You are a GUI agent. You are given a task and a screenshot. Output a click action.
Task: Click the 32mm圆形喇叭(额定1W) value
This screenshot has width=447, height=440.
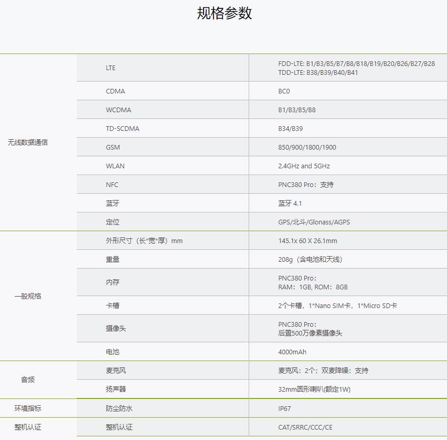(x=315, y=389)
